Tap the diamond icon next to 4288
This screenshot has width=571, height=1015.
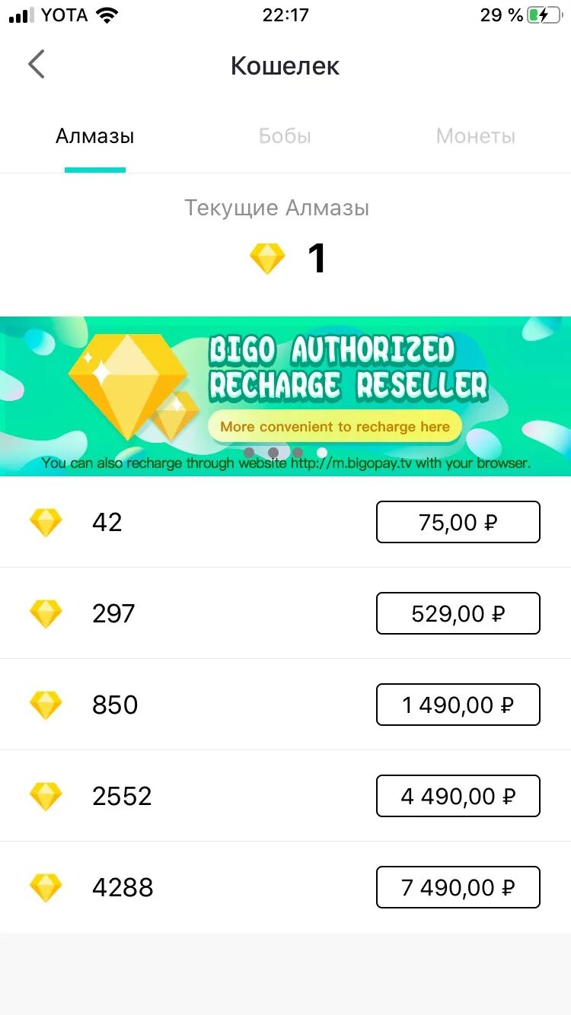(x=46, y=888)
